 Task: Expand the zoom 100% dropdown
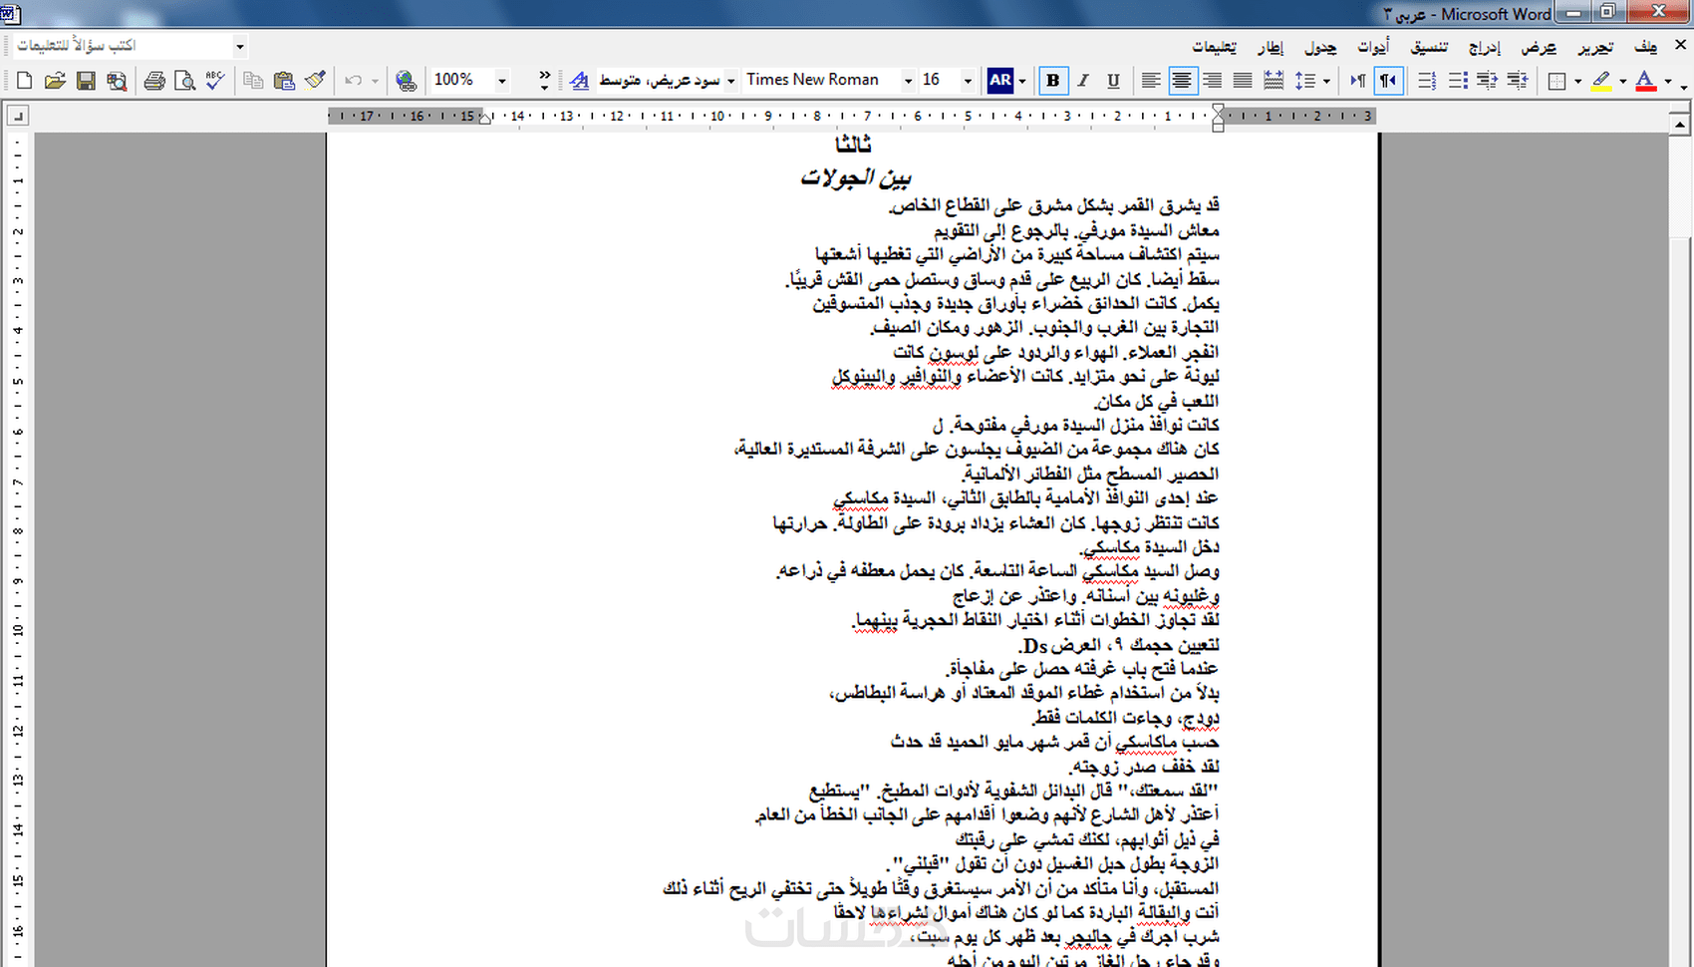502,81
